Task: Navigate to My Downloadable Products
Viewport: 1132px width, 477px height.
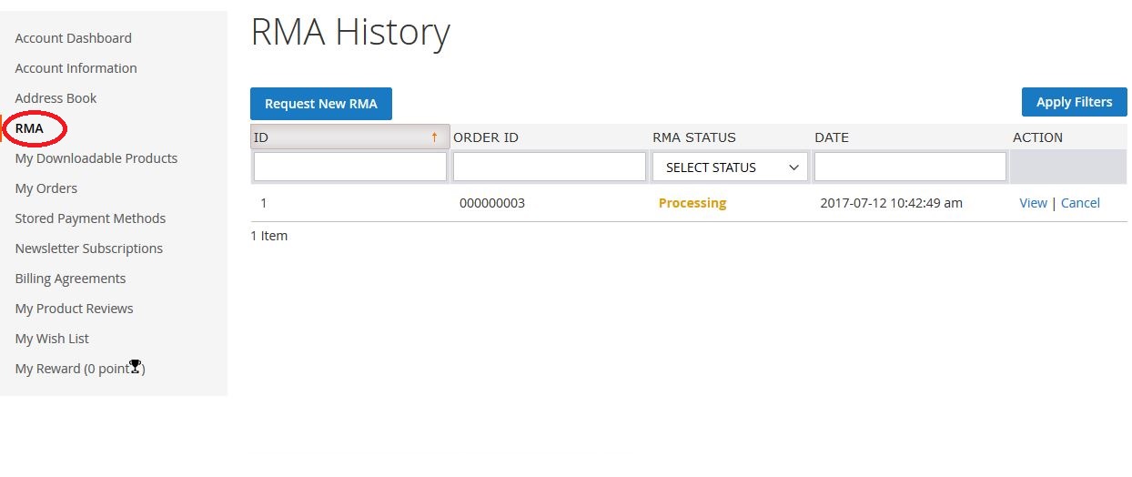Action: [96, 158]
